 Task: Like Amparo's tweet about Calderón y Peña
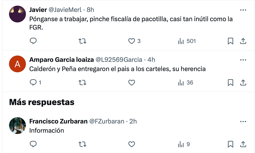pos(131,83)
